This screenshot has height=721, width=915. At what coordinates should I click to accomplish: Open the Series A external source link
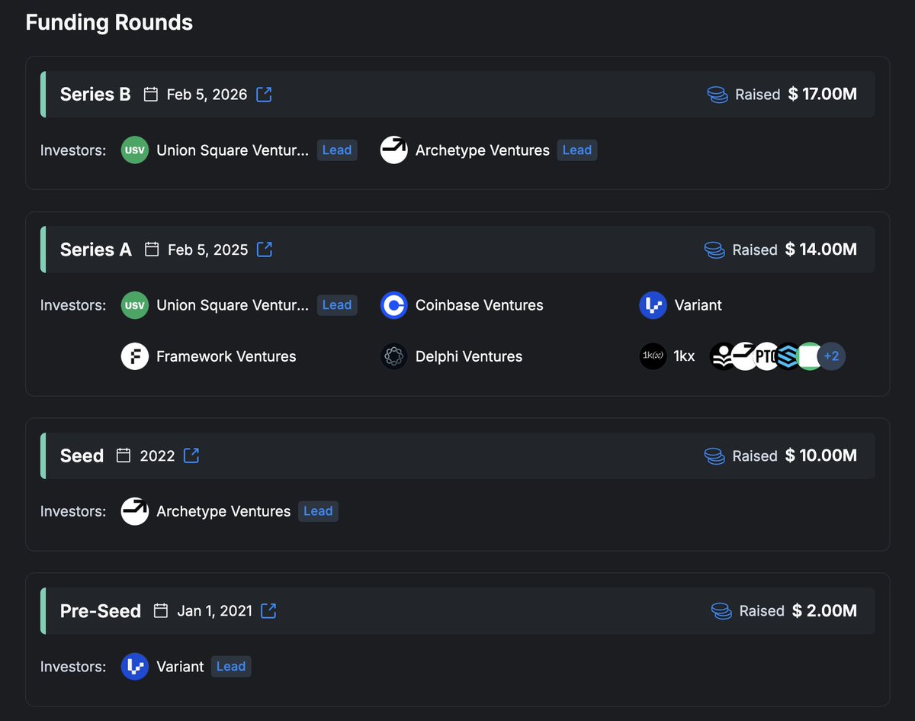tap(265, 249)
